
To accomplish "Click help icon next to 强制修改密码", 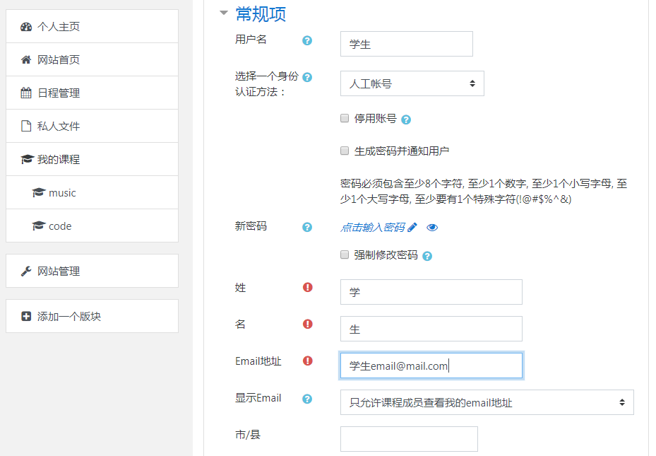I will tap(427, 256).
